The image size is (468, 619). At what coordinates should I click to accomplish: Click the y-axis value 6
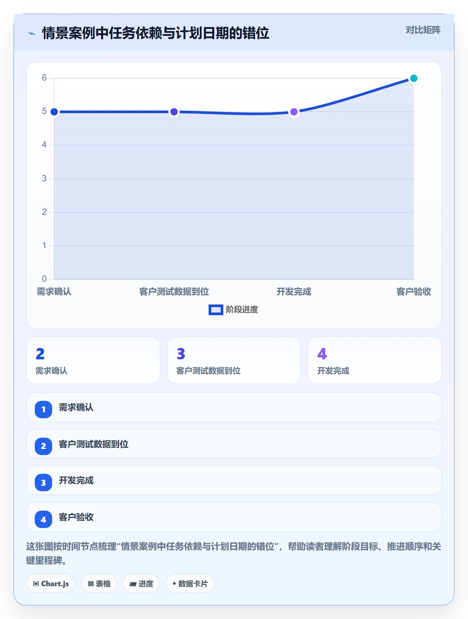click(44, 78)
